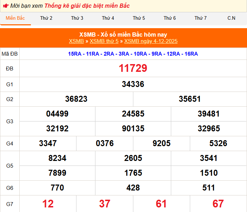The width and height of the screenshot is (247, 212).
Task: Open the Thống kê giải đặc biệt miền Bắc link
Action: click(87, 6)
